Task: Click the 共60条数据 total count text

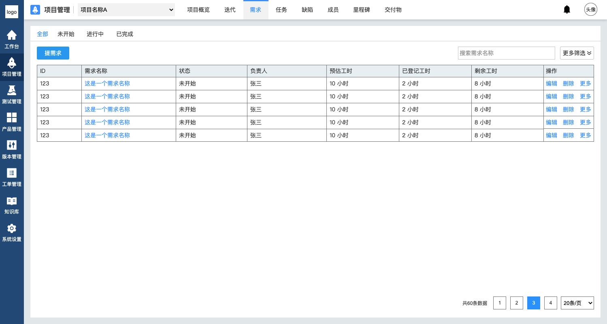Action: point(475,303)
